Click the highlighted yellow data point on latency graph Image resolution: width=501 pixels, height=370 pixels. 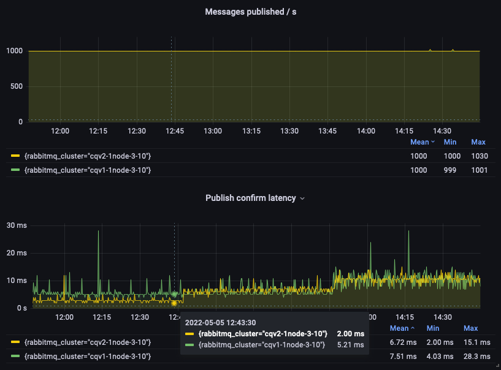click(x=174, y=303)
